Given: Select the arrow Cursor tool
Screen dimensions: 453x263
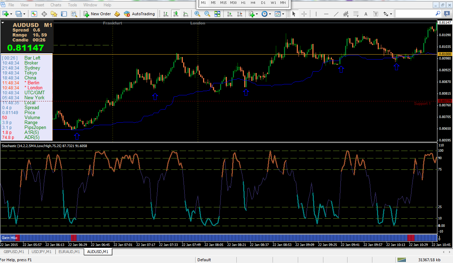Looking at the screenshot, I should coord(294,14).
